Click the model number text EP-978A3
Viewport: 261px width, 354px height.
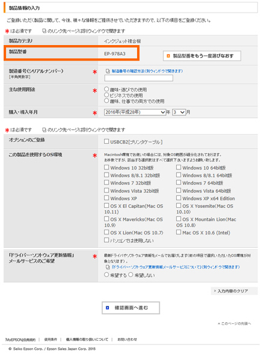115,53
